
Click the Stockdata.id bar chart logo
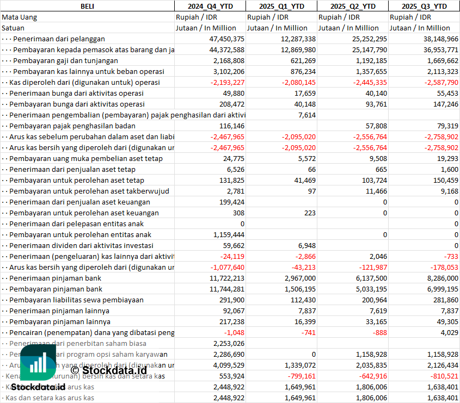(x=38, y=362)
